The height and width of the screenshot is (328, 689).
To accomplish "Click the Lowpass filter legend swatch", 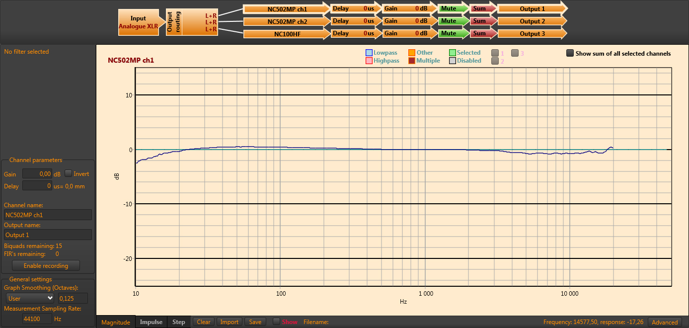I will coord(369,53).
